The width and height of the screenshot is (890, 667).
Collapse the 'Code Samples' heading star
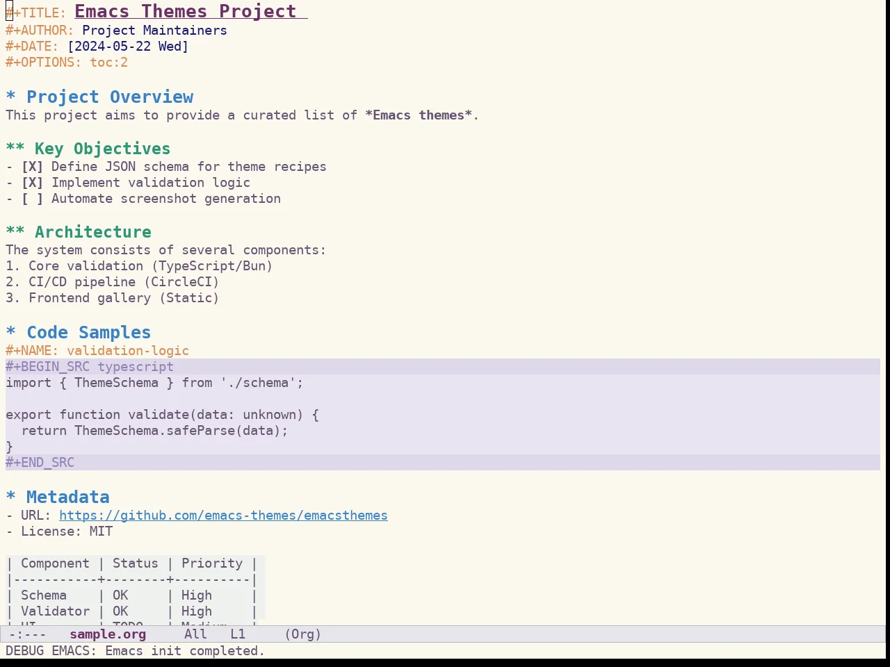click(10, 333)
